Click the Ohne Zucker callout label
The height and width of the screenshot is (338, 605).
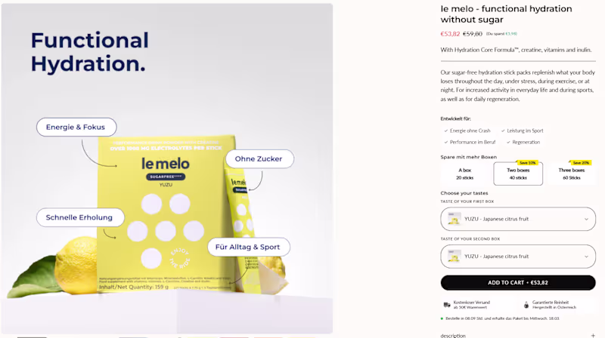point(259,158)
